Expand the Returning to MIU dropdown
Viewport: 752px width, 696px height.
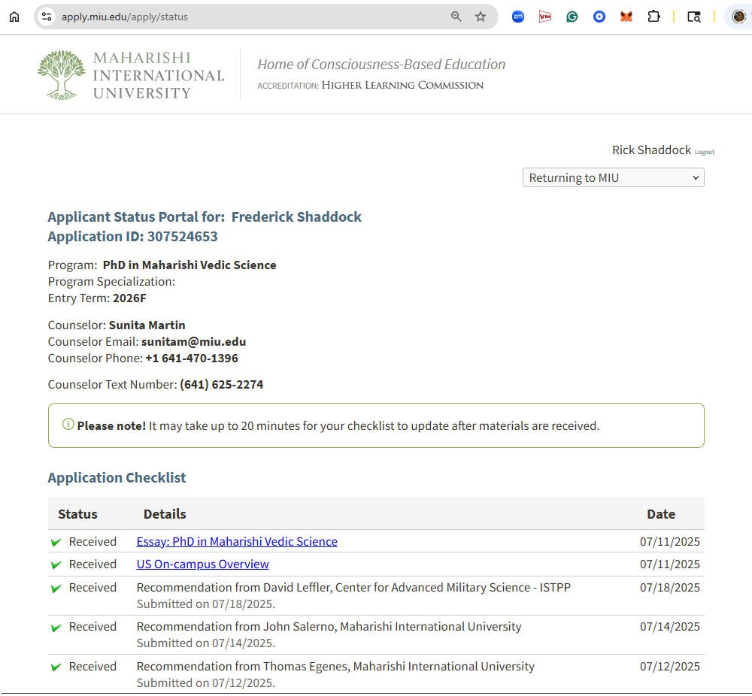click(x=614, y=178)
